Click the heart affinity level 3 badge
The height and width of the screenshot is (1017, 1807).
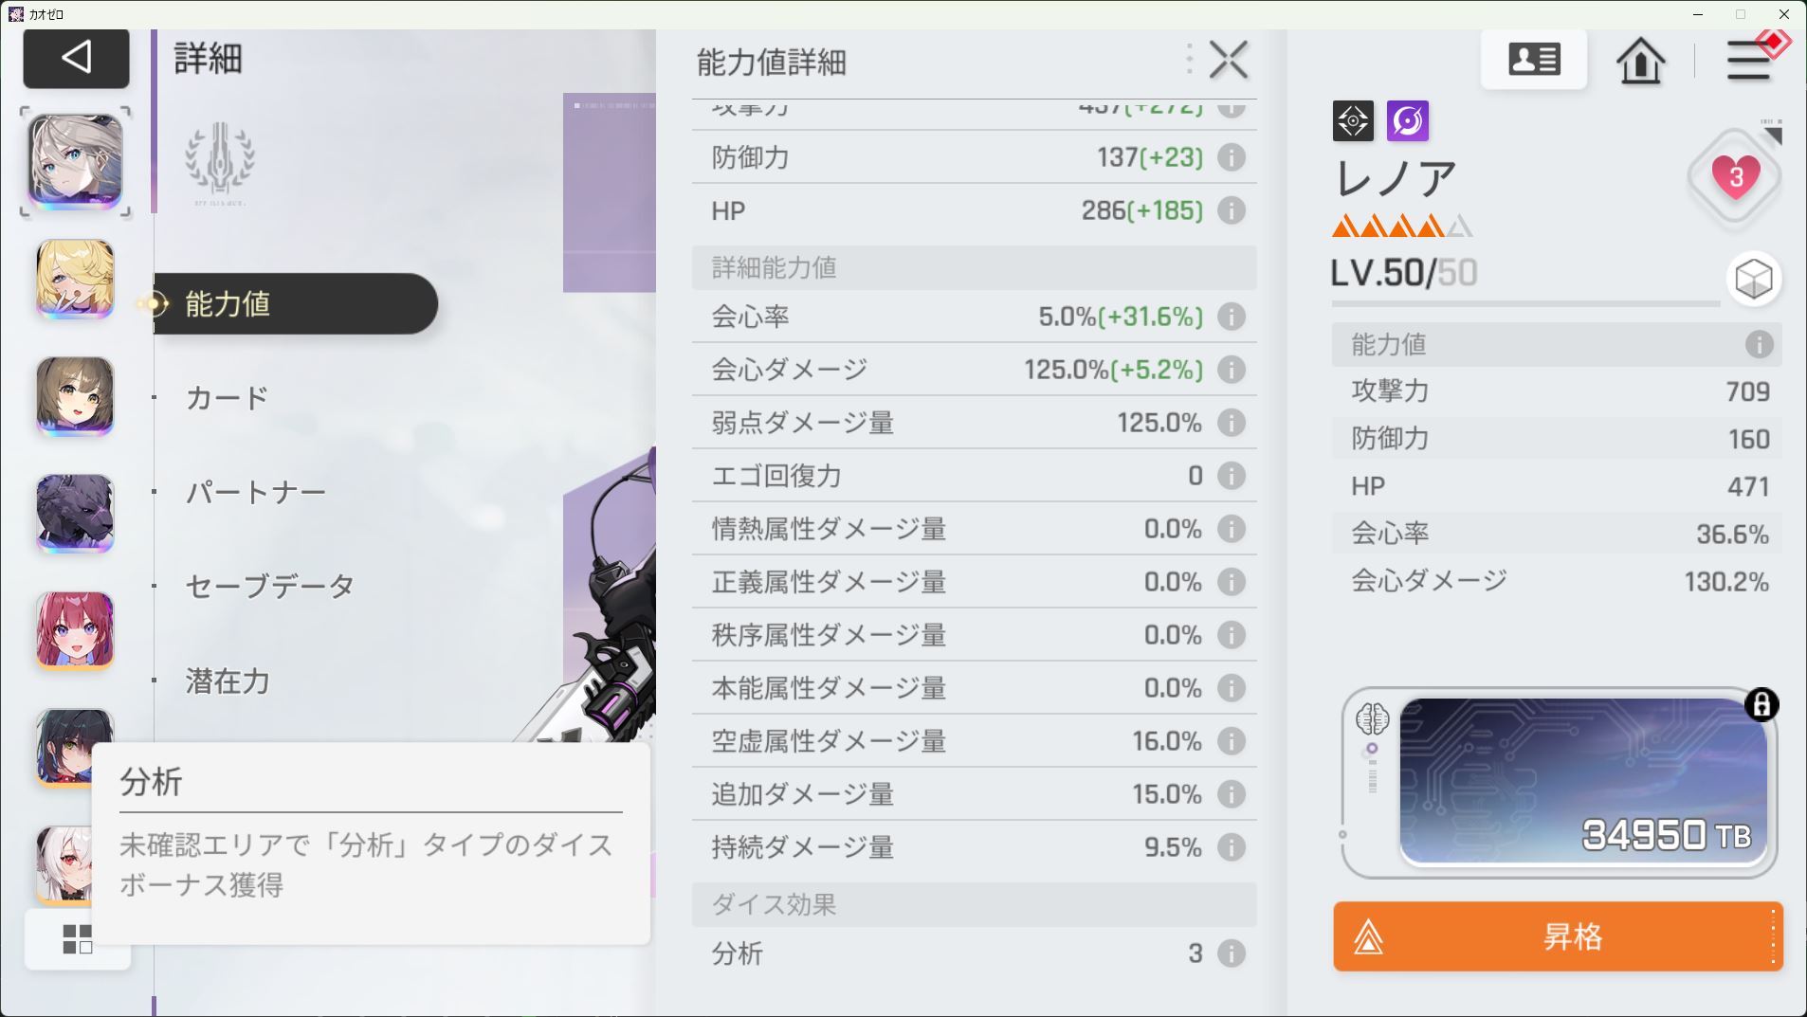(x=1735, y=177)
